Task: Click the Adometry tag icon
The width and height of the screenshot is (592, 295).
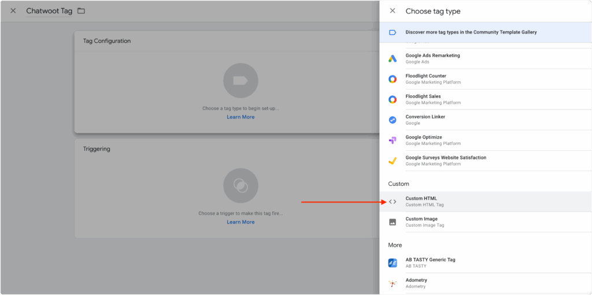Action: tap(393, 283)
